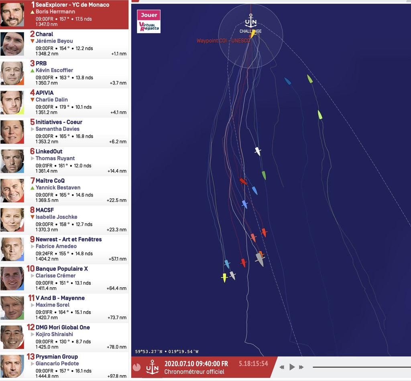411x381 pixels.
Task: Select the dark green boat icon below the white boat
Action: click(x=264, y=175)
